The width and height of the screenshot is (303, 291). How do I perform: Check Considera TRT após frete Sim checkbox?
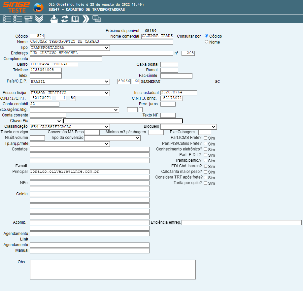(x=206, y=178)
